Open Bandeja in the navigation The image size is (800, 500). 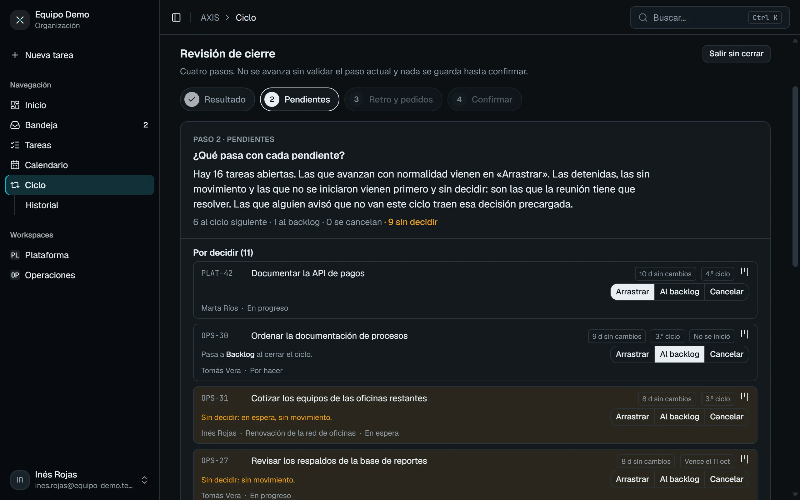(80, 125)
